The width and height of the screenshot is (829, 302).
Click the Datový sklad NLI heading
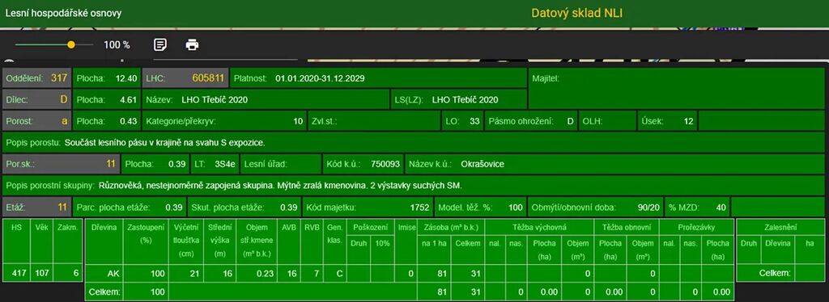click(x=576, y=13)
